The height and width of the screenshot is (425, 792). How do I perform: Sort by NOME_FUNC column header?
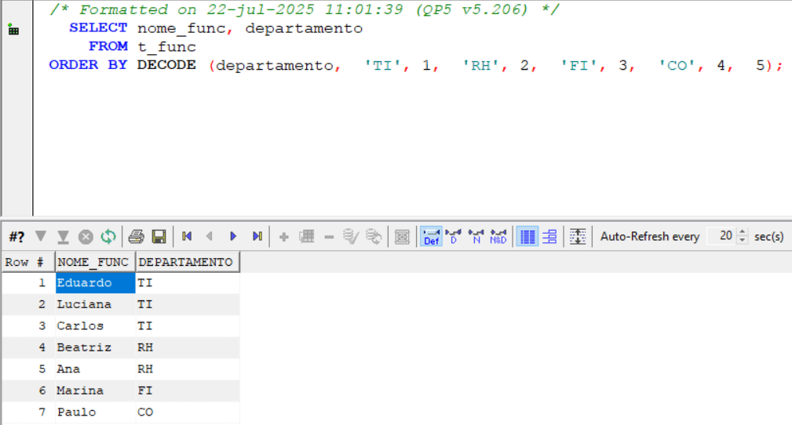[x=95, y=262]
